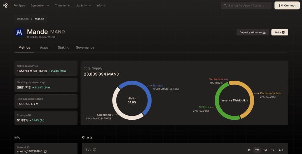
Task: Click the Stakers legend label
Action: (204, 107)
